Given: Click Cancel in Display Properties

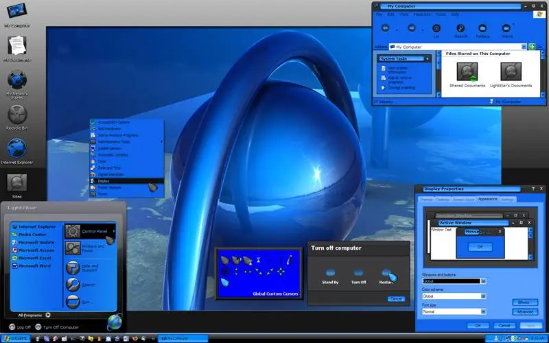Looking at the screenshot, I should click(504, 325).
